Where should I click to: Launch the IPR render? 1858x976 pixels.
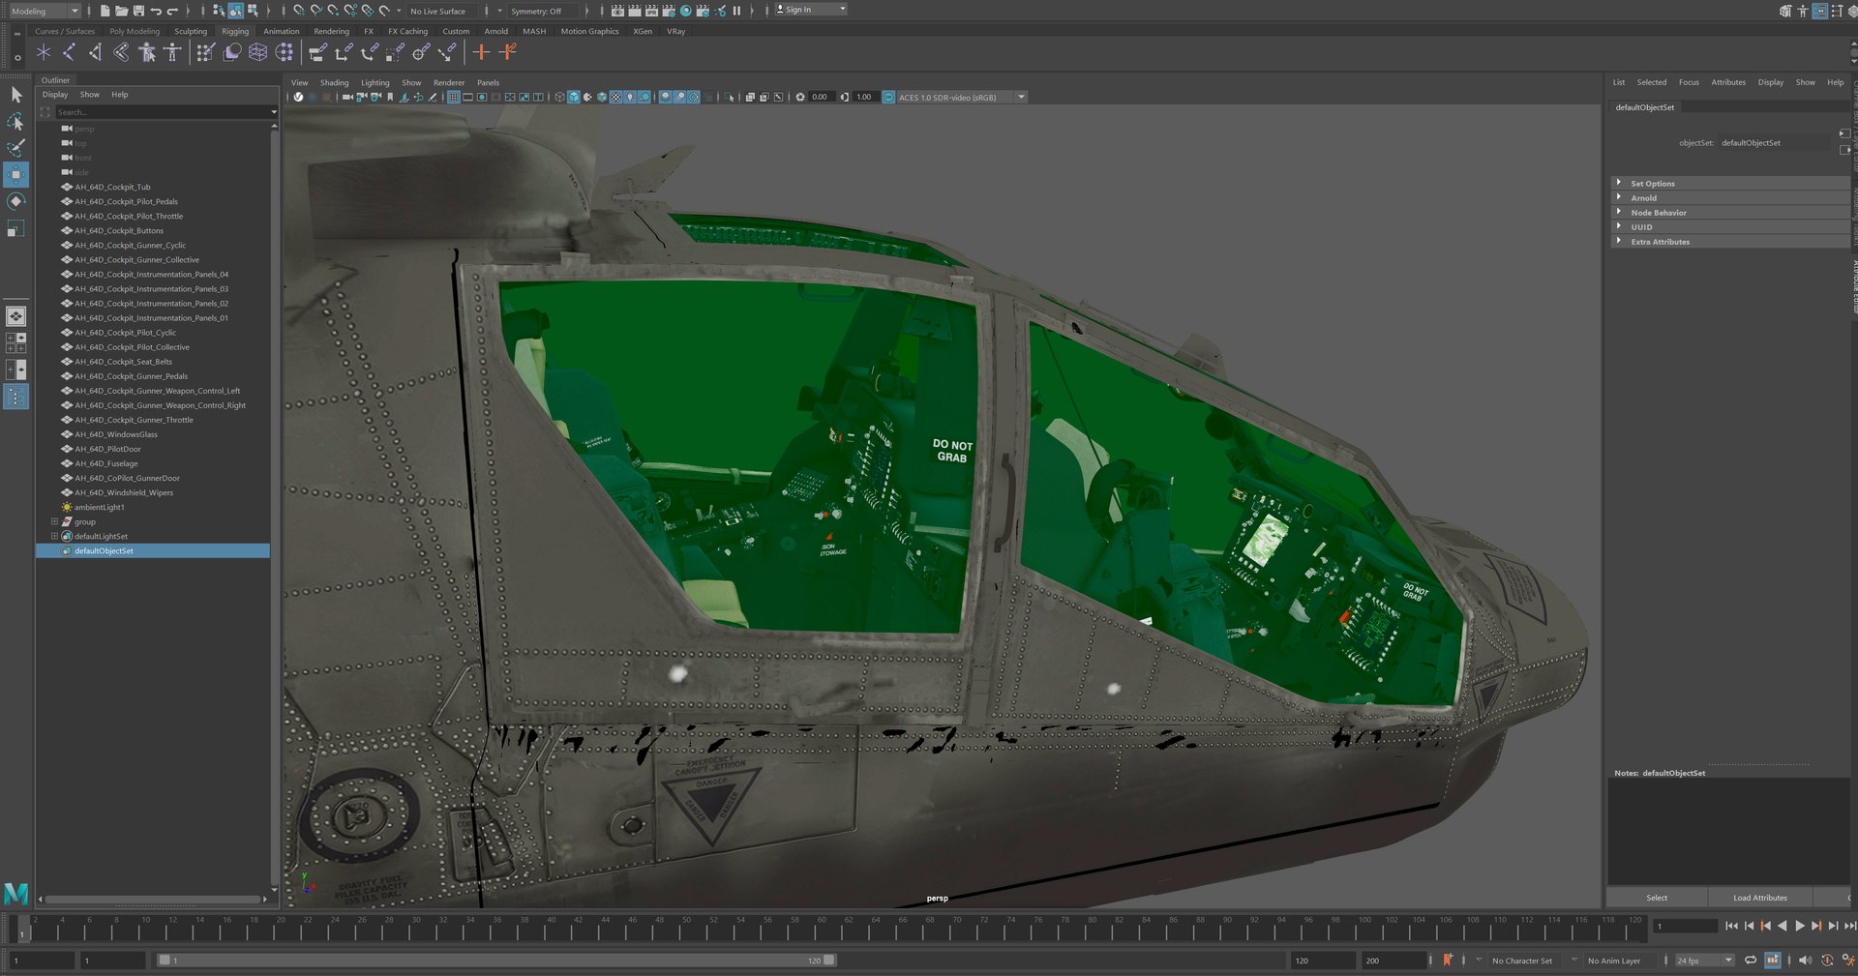click(651, 11)
